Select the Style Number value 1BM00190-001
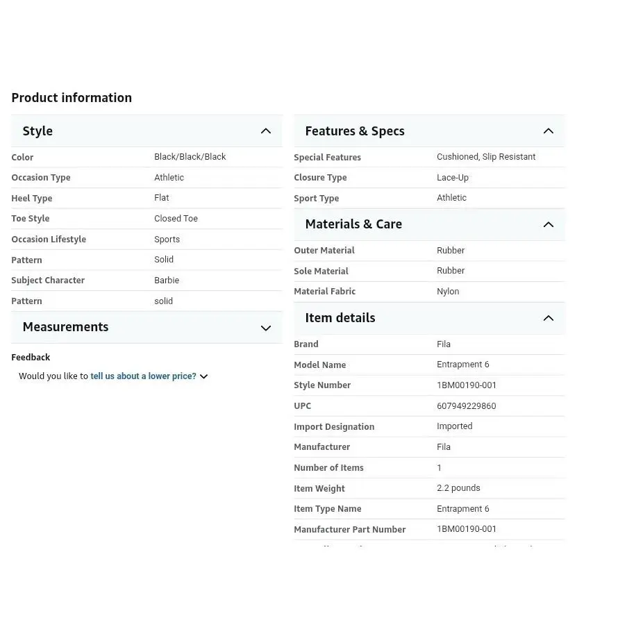The width and height of the screenshot is (627, 627). pos(466,385)
